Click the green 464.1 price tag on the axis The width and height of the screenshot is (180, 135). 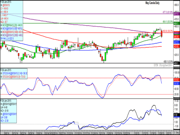176,23
